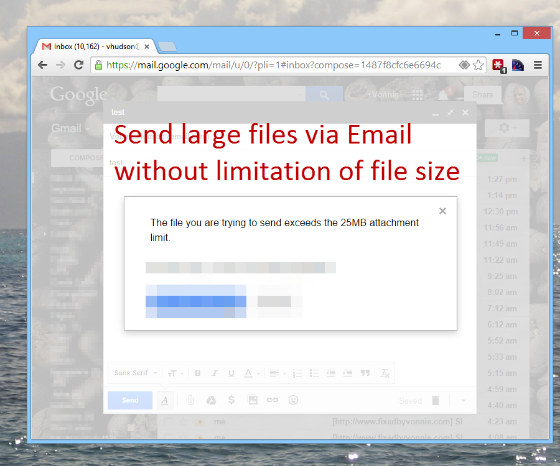Open the Chrome hamburger menu
560x466 pixels.
pyautogui.click(x=539, y=65)
